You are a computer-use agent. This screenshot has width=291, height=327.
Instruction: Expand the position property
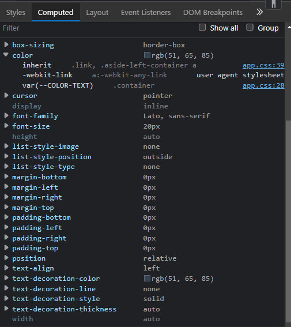[x=6, y=258]
